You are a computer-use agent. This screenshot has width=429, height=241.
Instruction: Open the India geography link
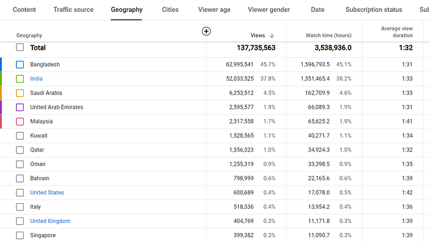(x=36, y=79)
